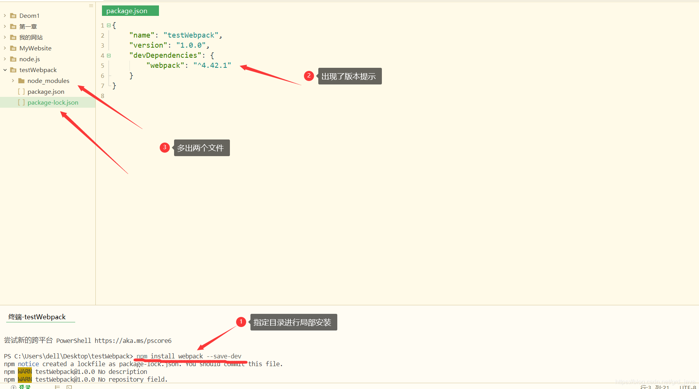Expand the Deom1 folder chevron
Image resolution: width=699 pixels, height=389 pixels.
5,15
